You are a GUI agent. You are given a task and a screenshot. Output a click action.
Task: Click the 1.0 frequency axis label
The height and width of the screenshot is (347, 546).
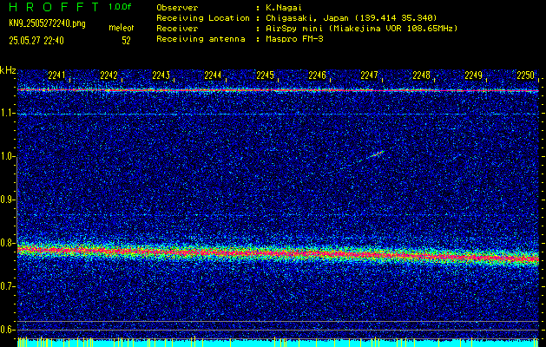point(6,156)
